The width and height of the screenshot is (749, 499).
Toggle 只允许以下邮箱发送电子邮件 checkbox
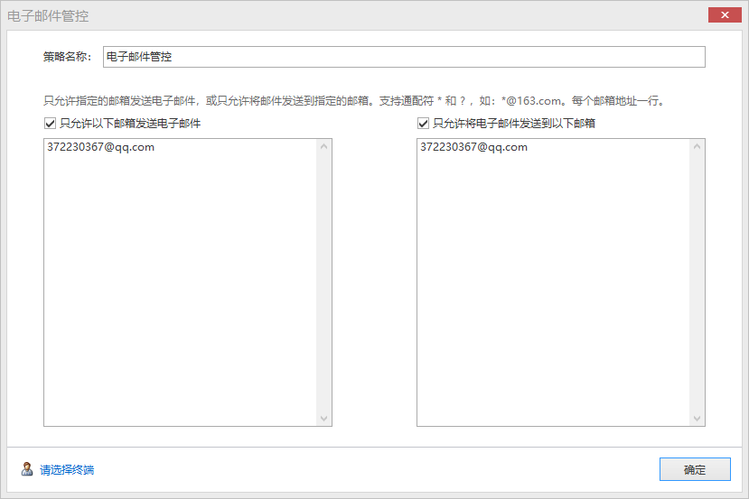point(50,124)
